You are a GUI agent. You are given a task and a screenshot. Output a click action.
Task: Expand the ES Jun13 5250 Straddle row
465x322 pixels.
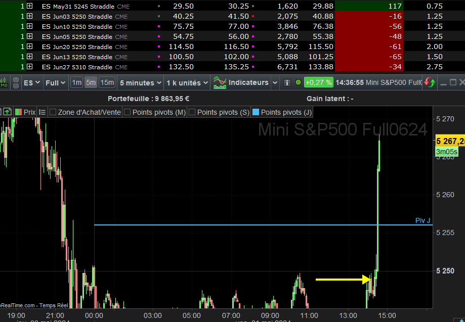29,56
